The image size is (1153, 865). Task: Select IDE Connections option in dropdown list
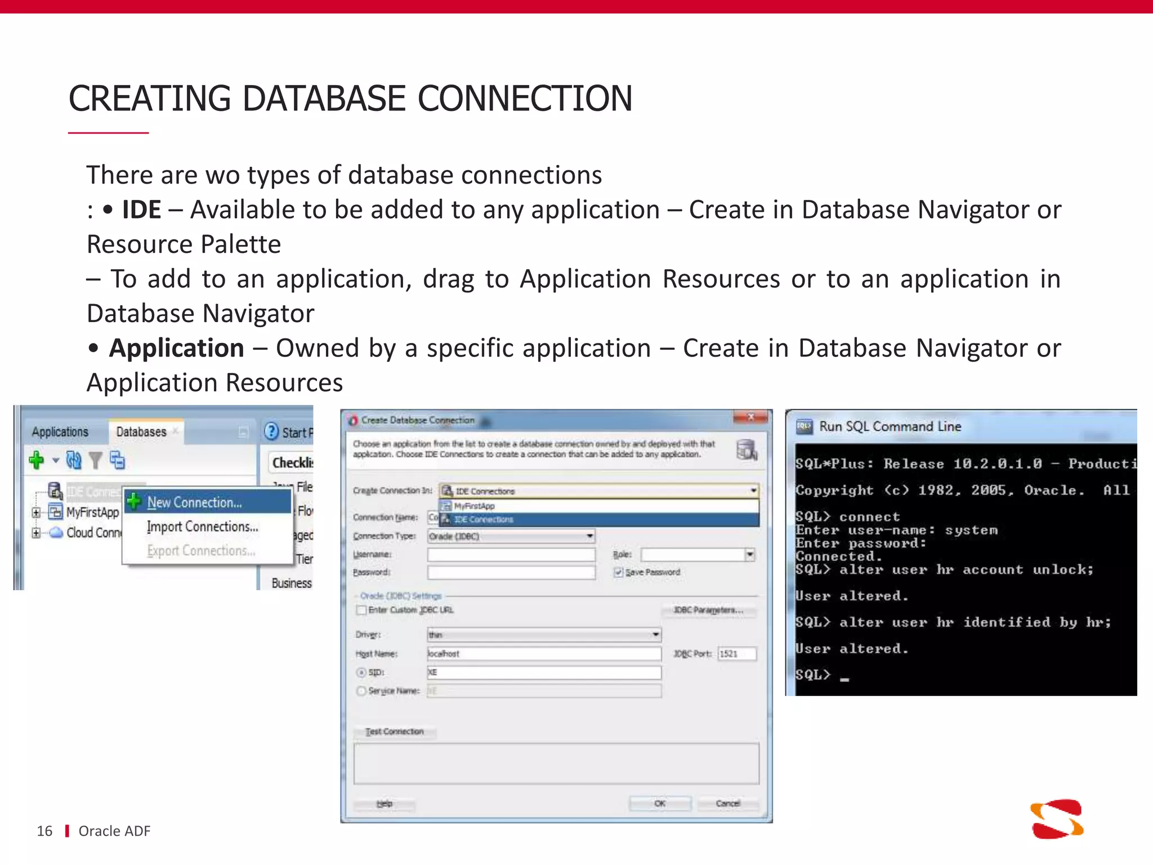(x=599, y=519)
